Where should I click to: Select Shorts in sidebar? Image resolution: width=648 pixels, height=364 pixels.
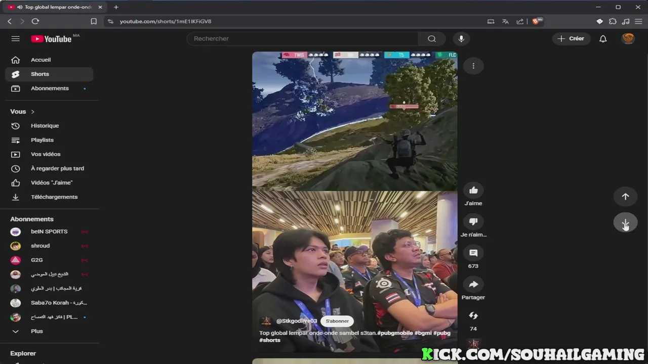(x=50, y=74)
